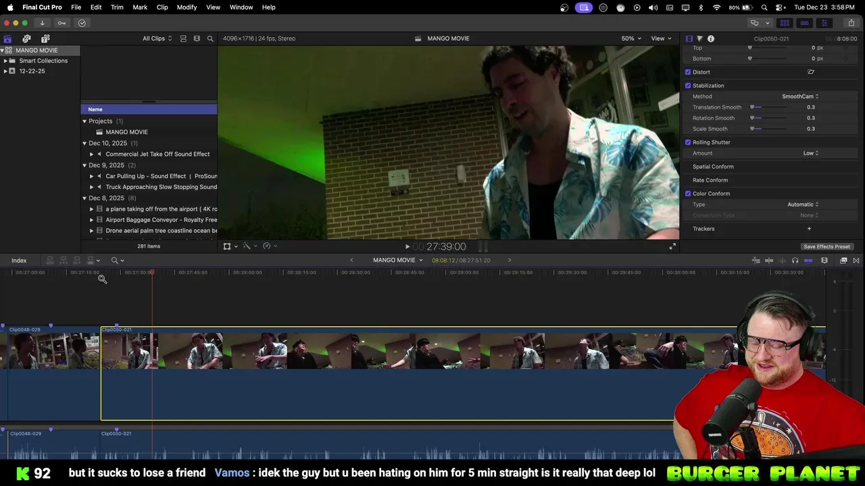
Task: Click the Import Media down-arrow button
Action: [42, 23]
